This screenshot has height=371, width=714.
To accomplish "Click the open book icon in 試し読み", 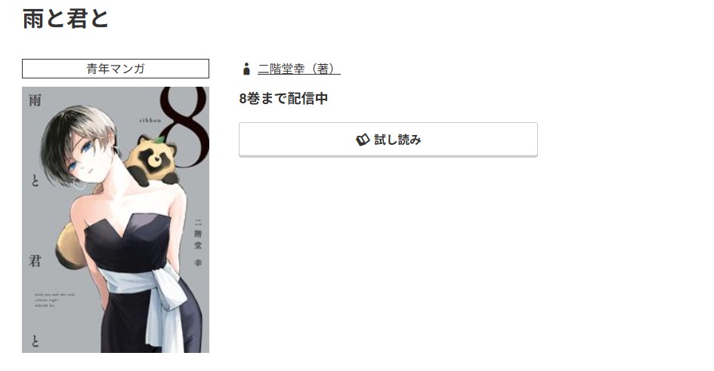I will point(363,140).
